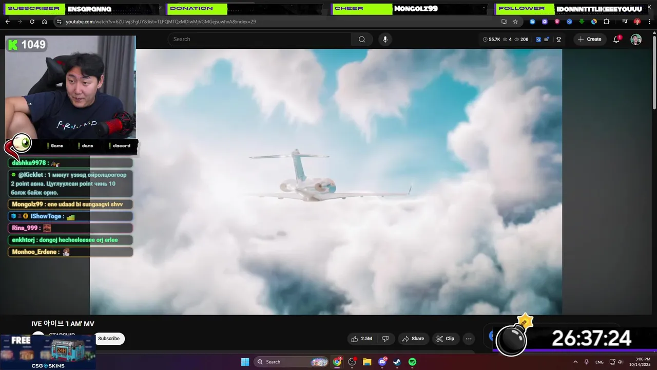Viewport: 657px width, 370px height.
Task: Click the YouTube search field
Action: click(259, 39)
